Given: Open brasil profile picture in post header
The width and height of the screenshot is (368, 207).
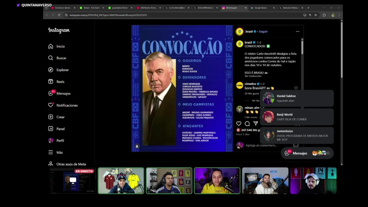Looking at the screenshot, I should pyautogui.click(x=239, y=32).
